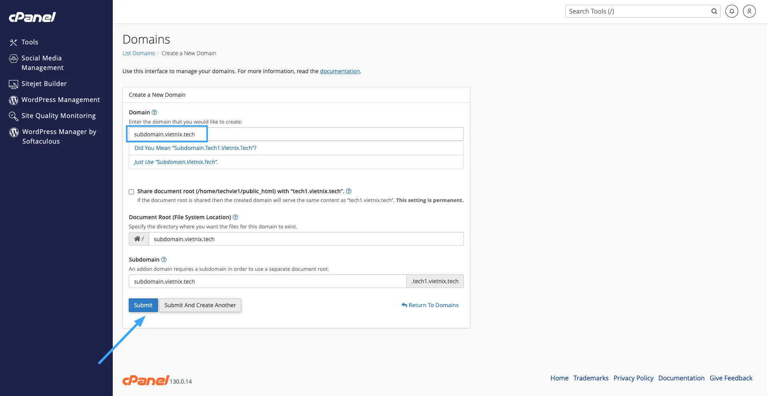Viewport: 767px width, 396px height.
Task: Select the "Did You Mean Subdomain.Tech1.Vietnix.Tech" suggestion
Action: point(195,148)
